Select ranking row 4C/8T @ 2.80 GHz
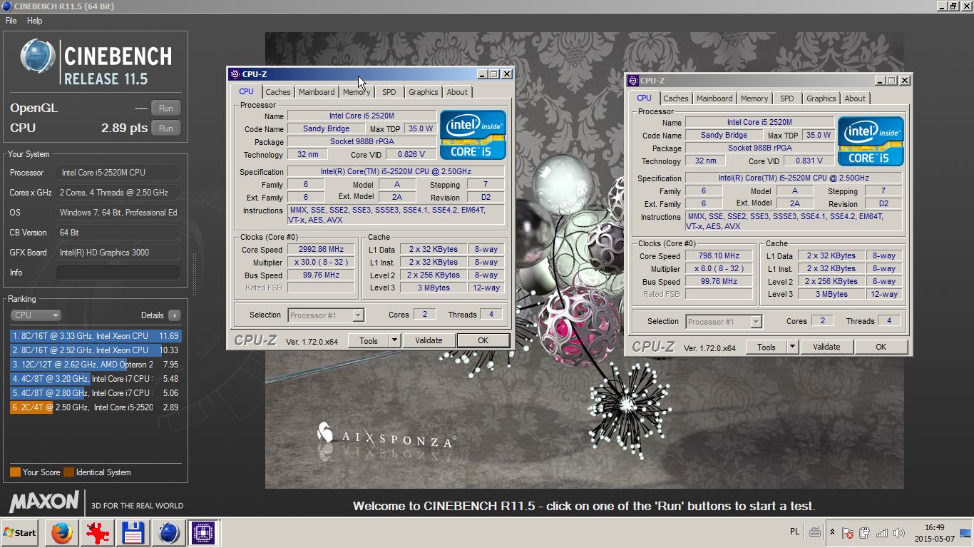974x548 pixels. (x=96, y=392)
